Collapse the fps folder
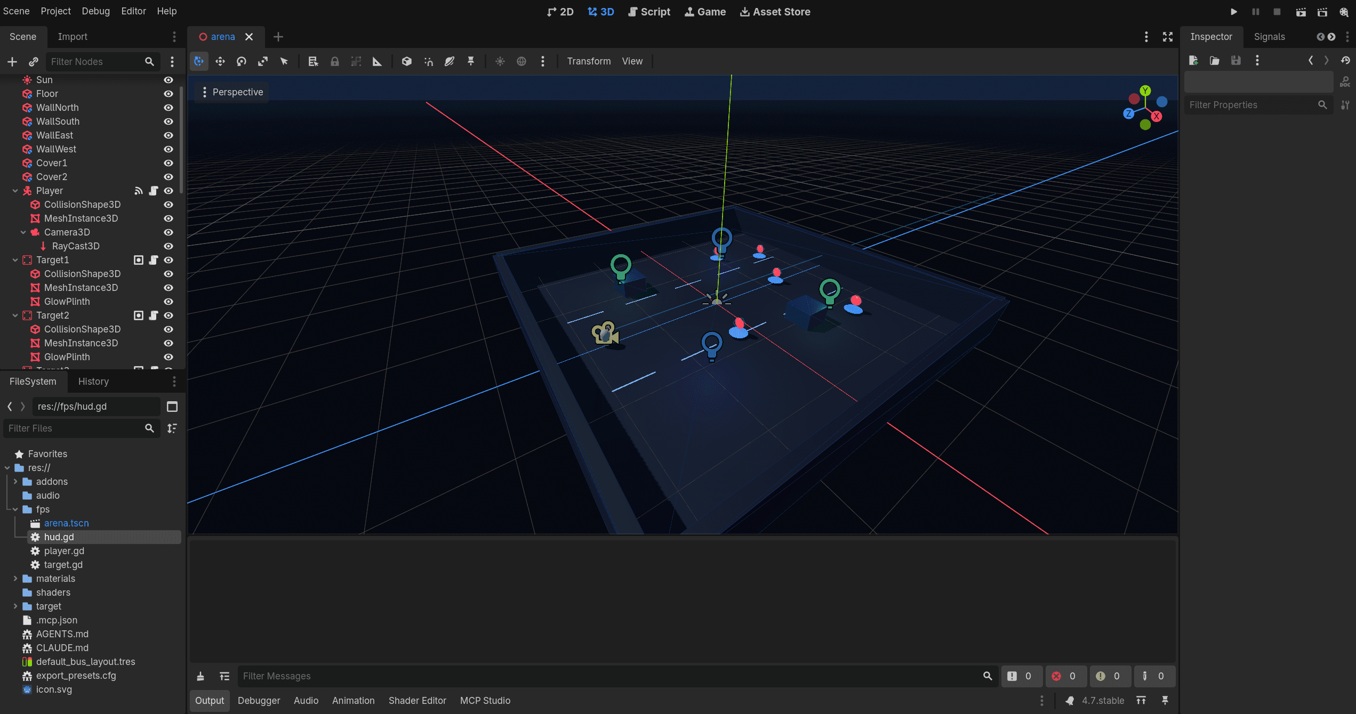The width and height of the screenshot is (1356, 714). pyautogui.click(x=15, y=509)
